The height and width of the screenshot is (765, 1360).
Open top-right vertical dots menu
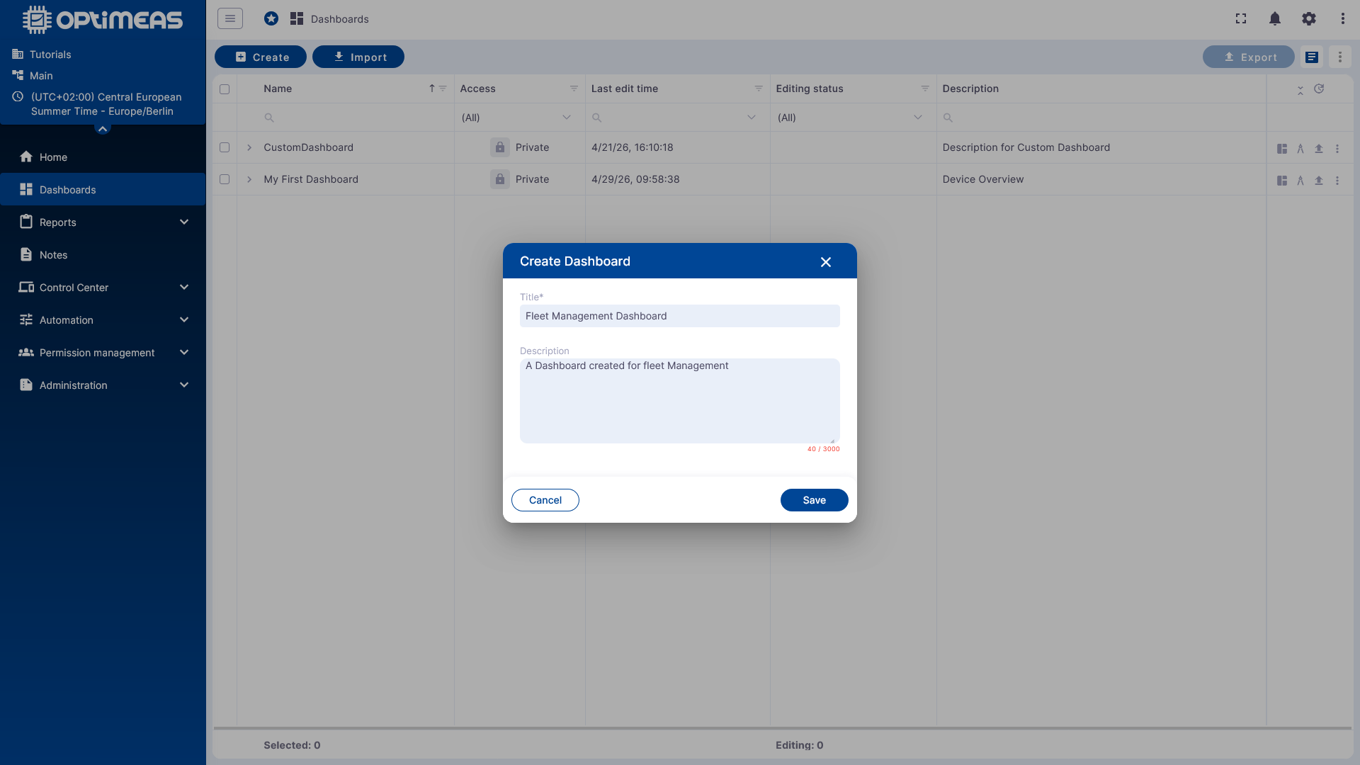click(x=1343, y=18)
